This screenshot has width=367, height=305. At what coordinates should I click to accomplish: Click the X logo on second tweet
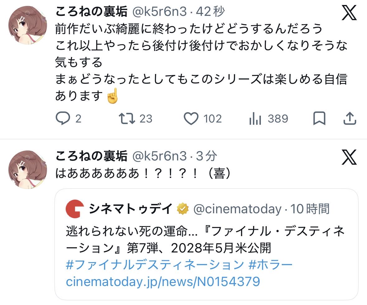(x=349, y=158)
